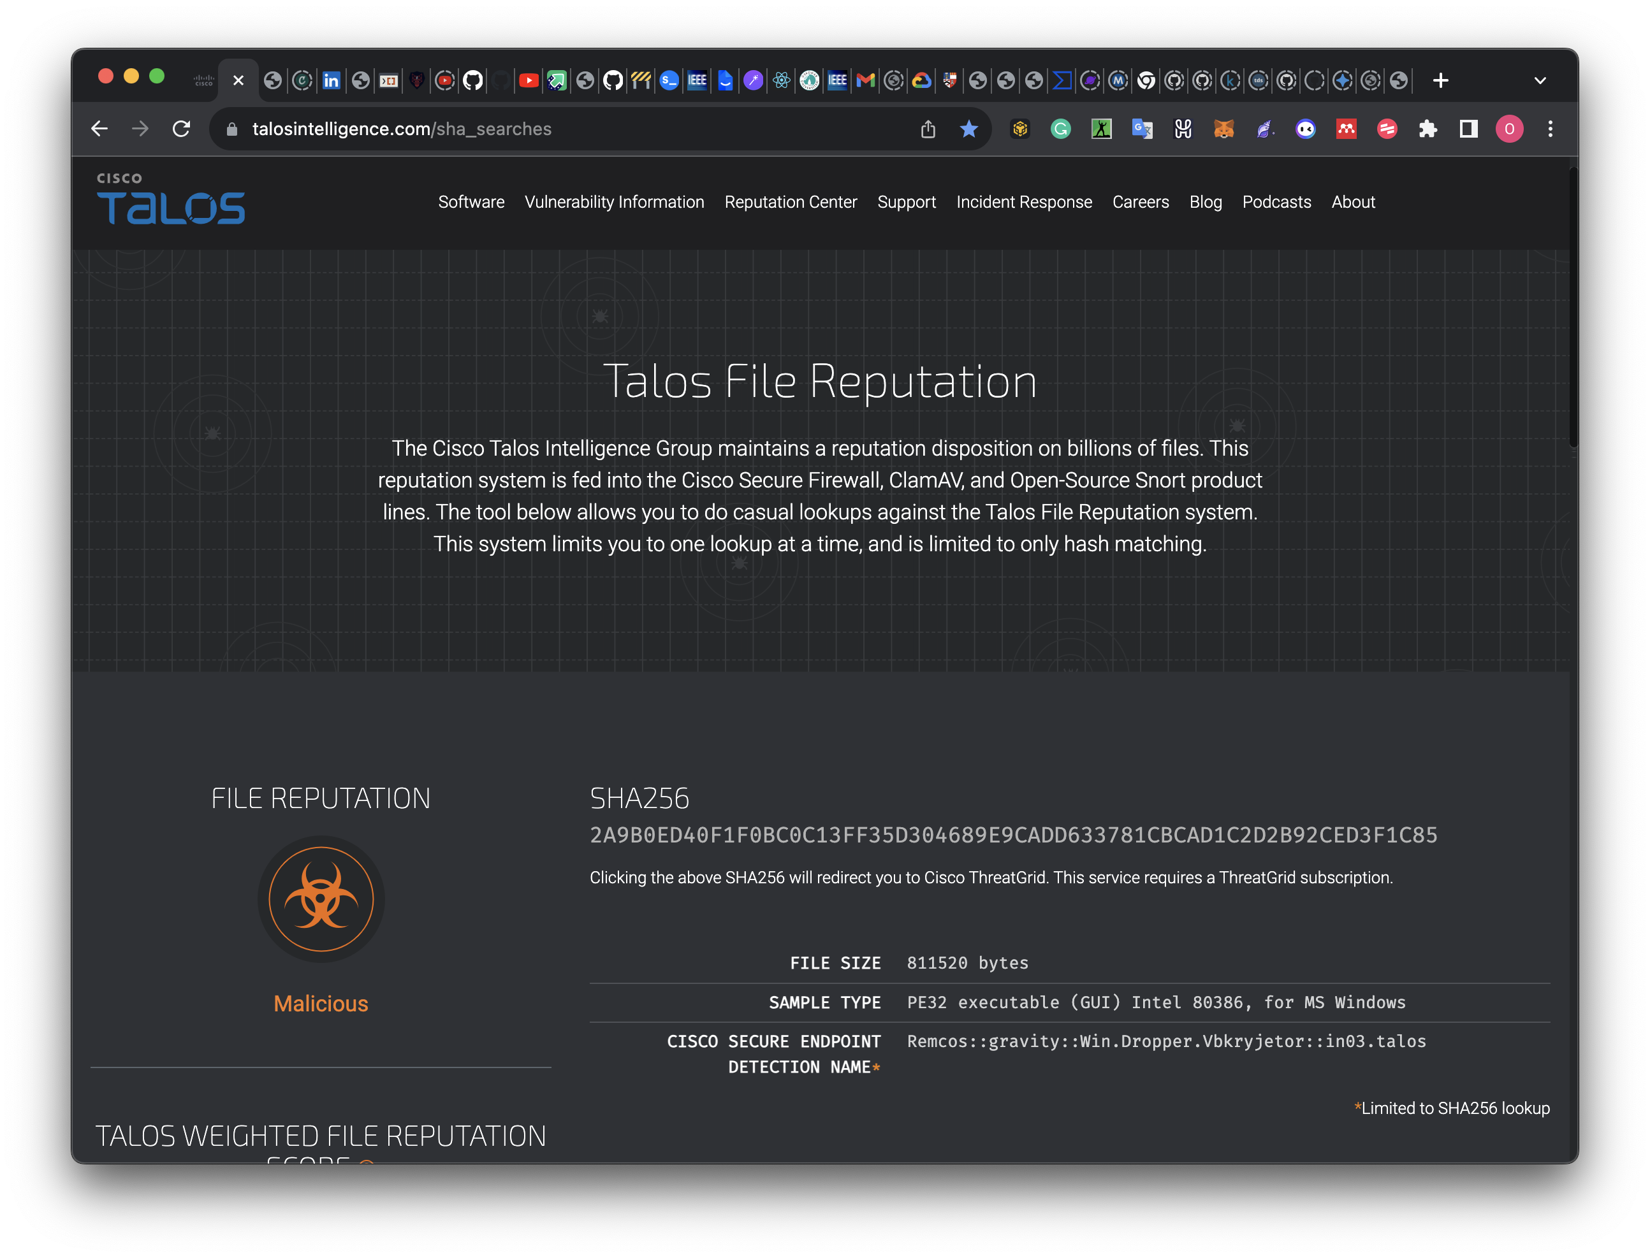Open the Mendeley extension
The height and width of the screenshot is (1258, 1650).
point(1346,129)
